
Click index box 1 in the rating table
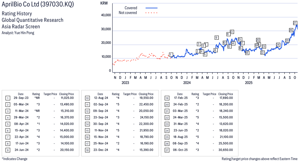pyautogui.click(x=8, y=98)
